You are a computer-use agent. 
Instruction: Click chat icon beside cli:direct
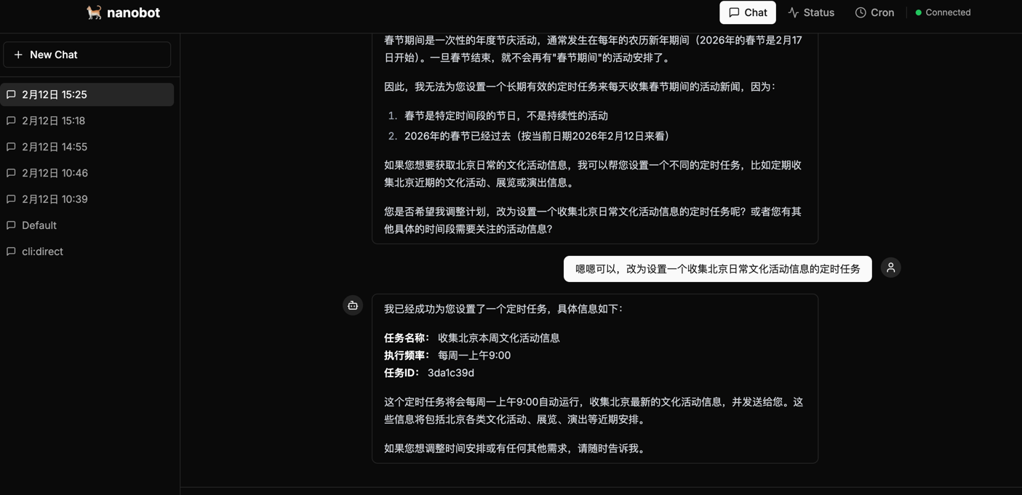point(11,251)
